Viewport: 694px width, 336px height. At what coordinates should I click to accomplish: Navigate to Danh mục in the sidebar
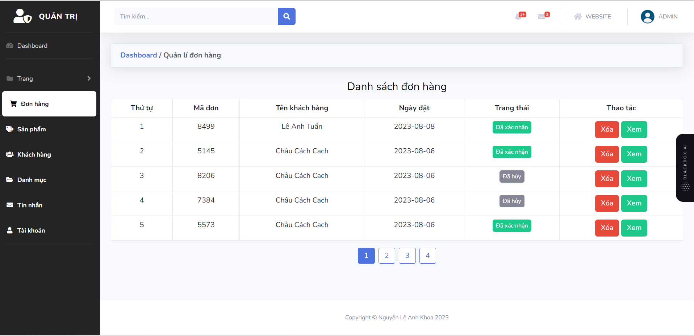tap(50, 180)
